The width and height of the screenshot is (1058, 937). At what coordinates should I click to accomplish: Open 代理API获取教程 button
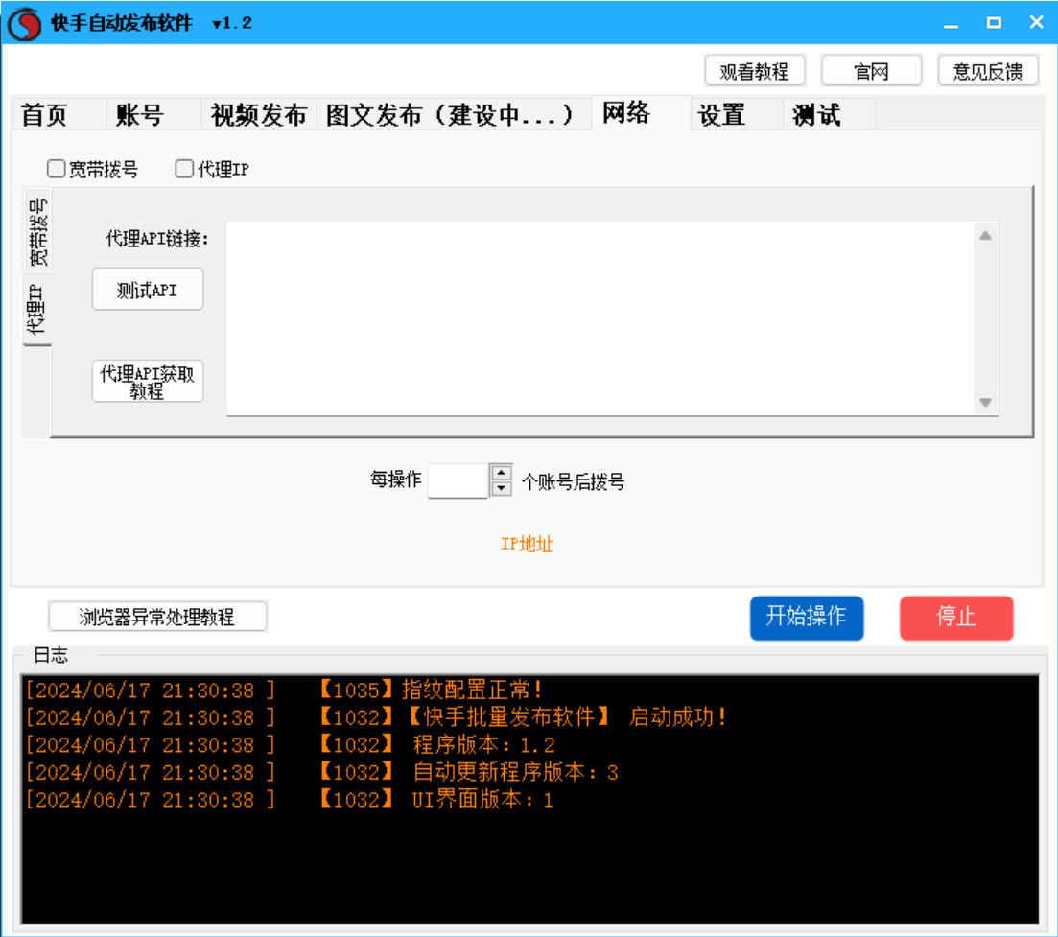click(147, 381)
